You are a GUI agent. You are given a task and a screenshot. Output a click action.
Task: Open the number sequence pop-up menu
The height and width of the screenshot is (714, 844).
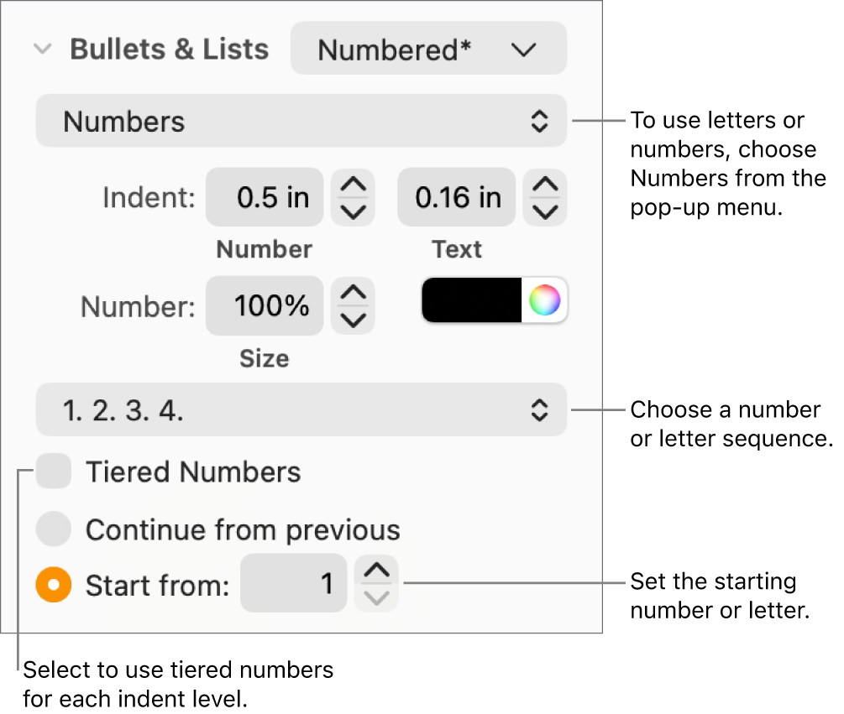point(301,409)
